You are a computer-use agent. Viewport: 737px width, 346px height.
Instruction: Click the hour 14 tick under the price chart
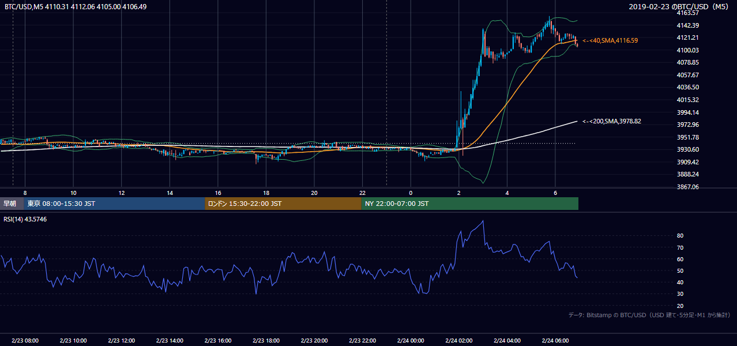tap(170, 193)
